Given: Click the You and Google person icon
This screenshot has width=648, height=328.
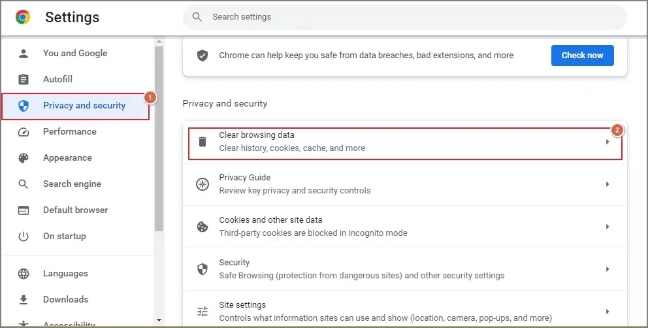Looking at the screenshot, I should 24,54.
